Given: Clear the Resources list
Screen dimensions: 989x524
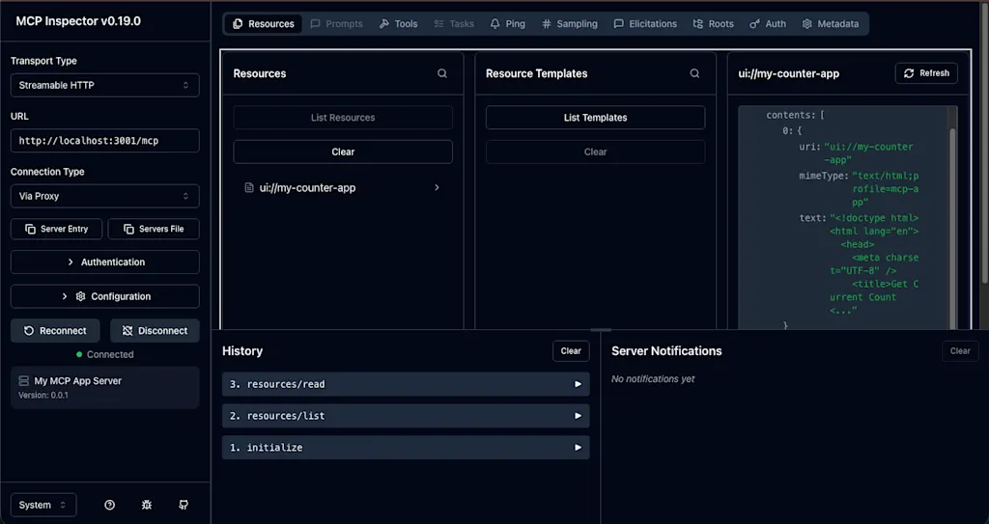Looking at the screenshot, I should coord(343,152).
